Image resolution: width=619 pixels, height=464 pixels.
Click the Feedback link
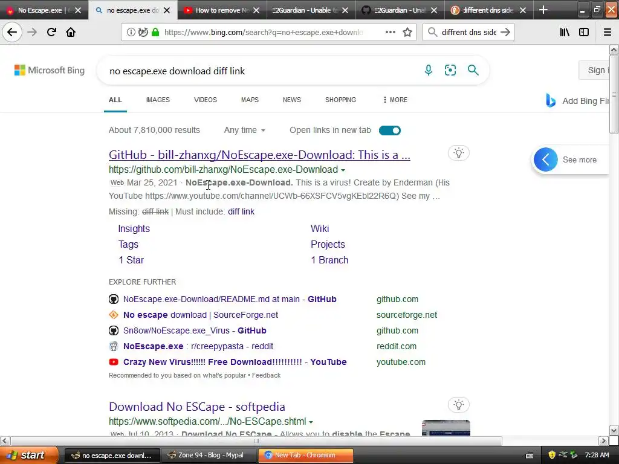pos(266,375)
